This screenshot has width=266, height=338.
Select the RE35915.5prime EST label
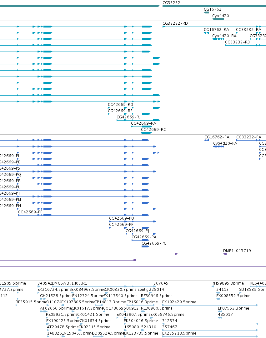[x=31, y=302]
